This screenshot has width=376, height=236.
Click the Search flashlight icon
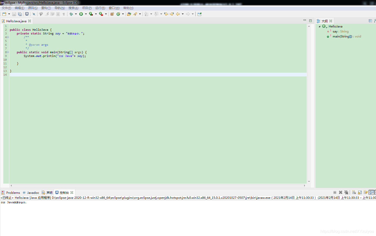pyautogui.click(x=135, y=14)
